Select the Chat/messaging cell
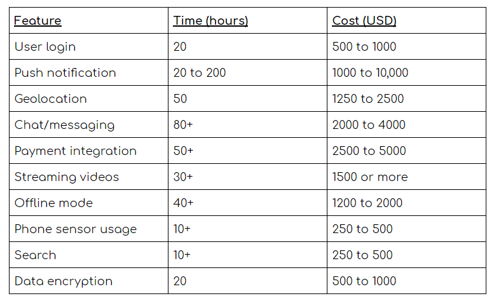The width and height of the screenshot is (494, 303). point(65,125)
